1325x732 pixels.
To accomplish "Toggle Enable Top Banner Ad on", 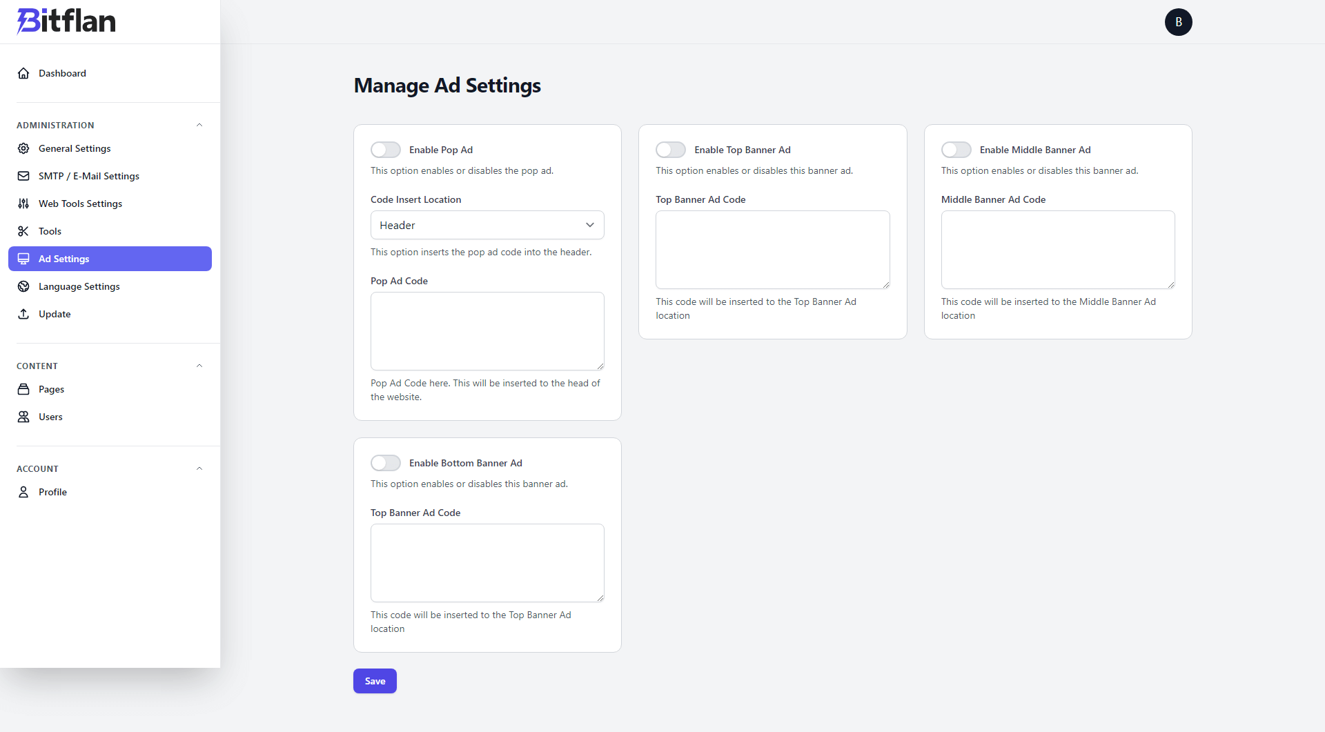I will pyautogui.click(x=670, y=150).
